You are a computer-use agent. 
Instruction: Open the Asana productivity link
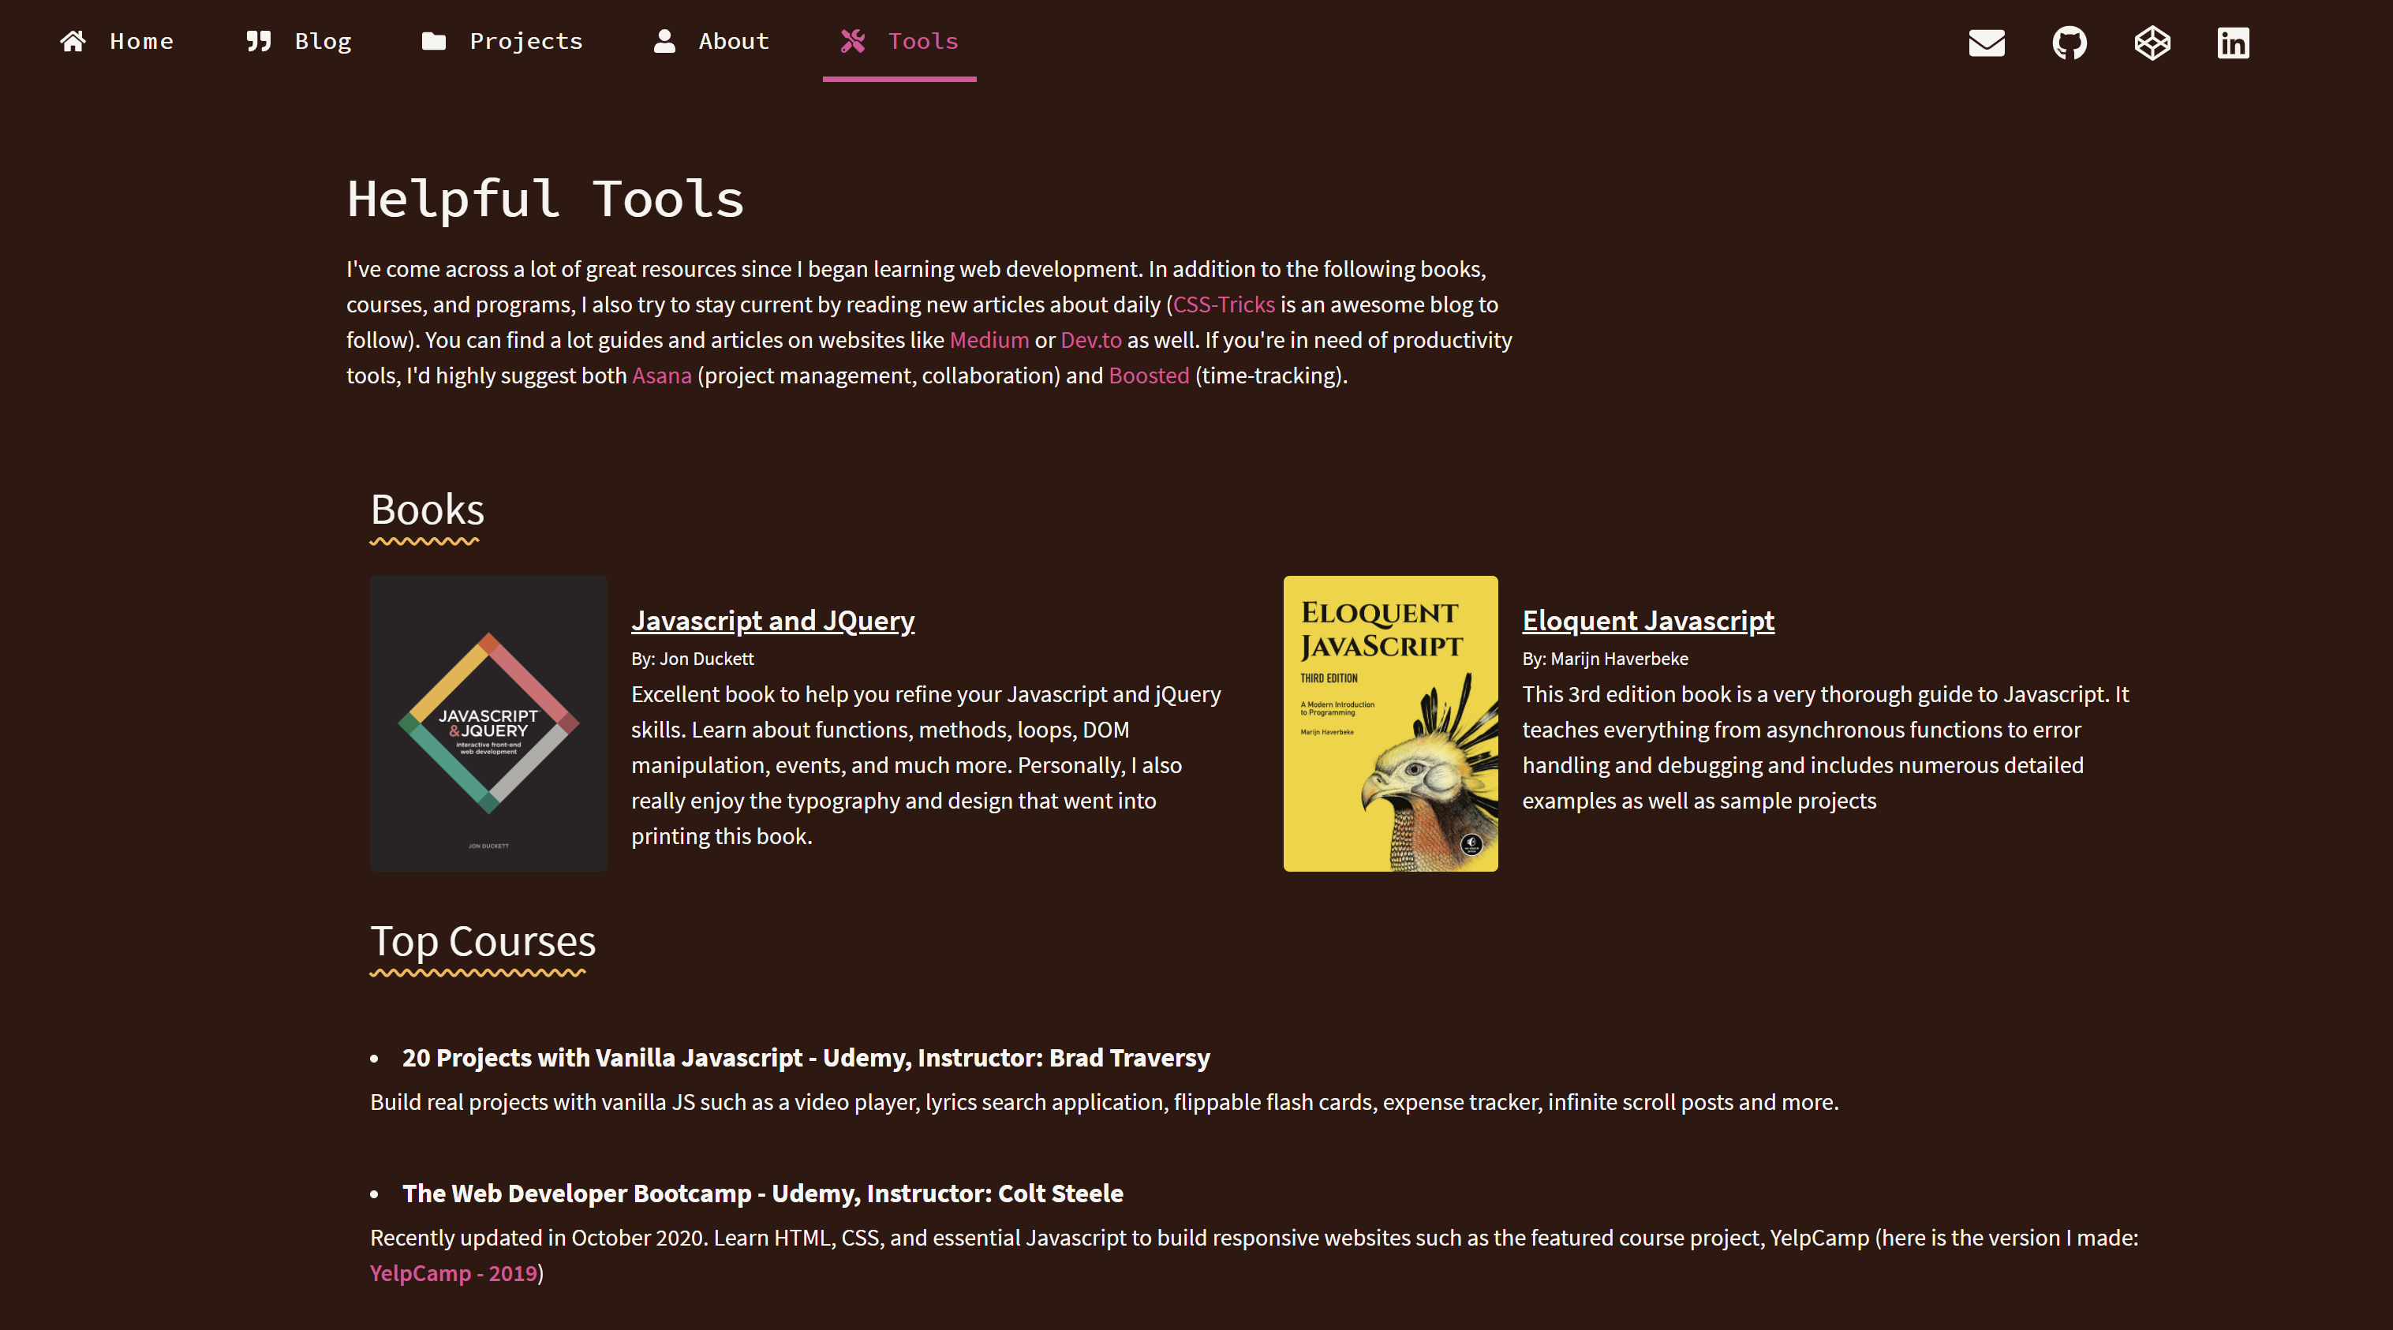click(661, 375)
